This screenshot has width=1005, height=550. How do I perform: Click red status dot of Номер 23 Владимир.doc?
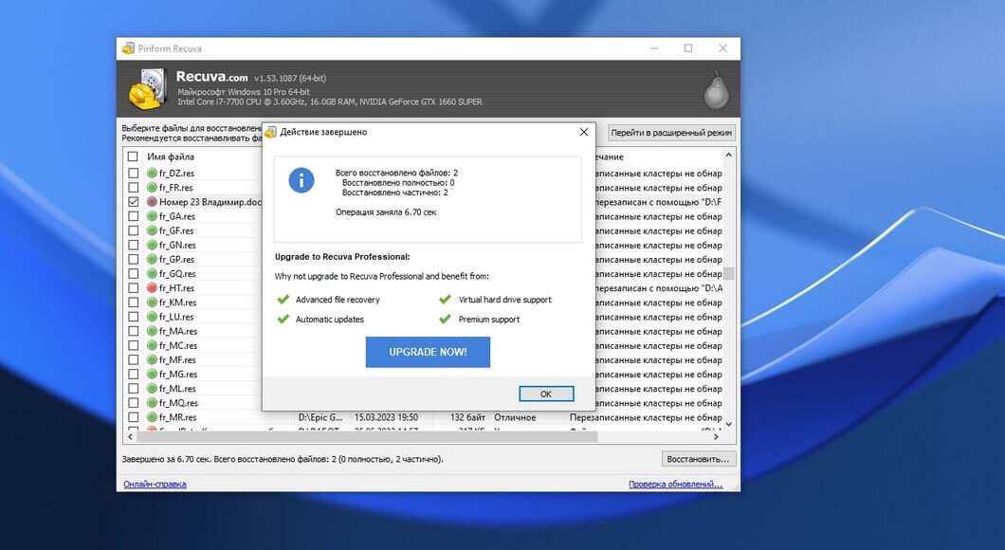point(152,201)
